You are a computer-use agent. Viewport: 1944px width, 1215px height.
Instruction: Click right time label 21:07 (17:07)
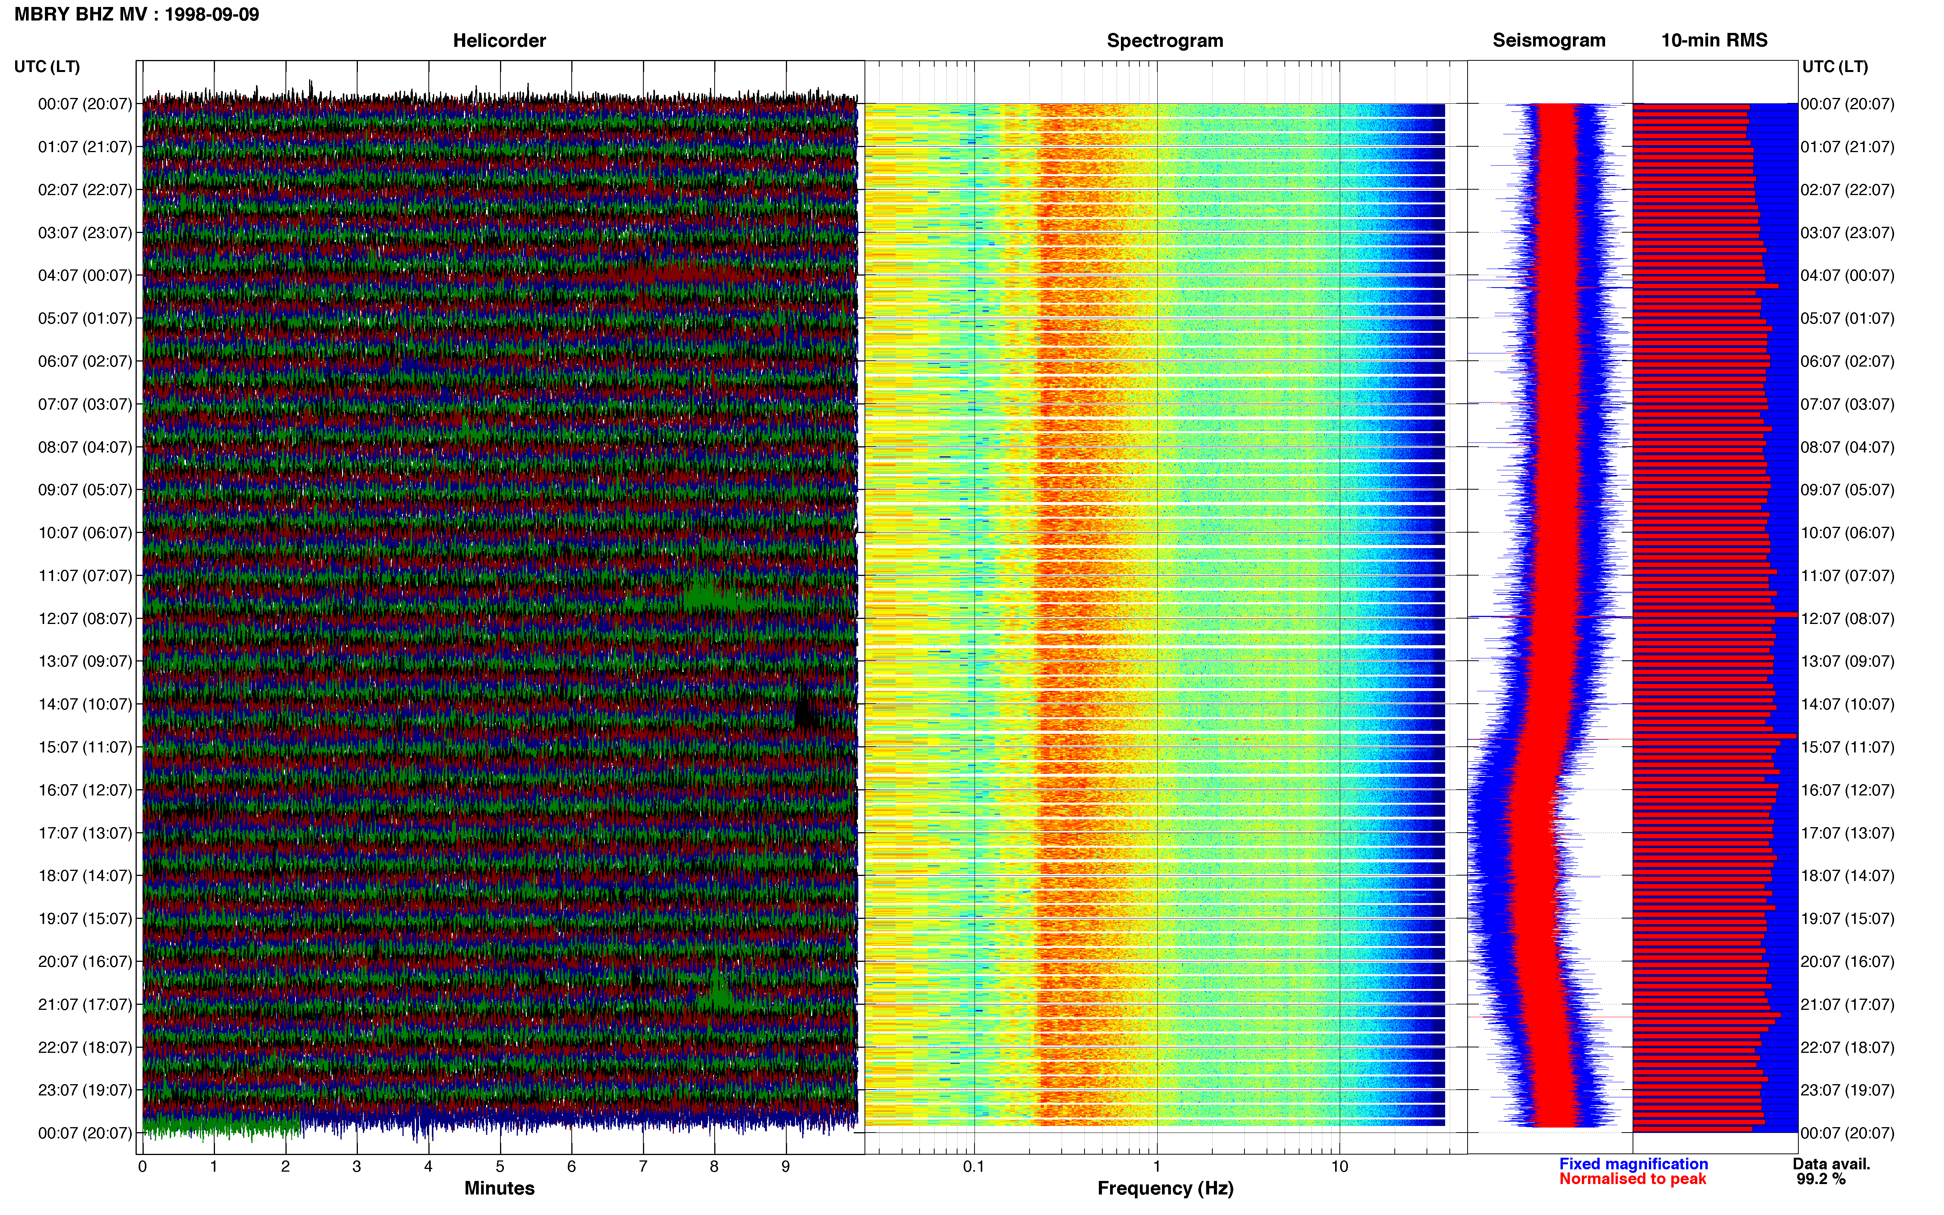[x=1848, y=1004]
